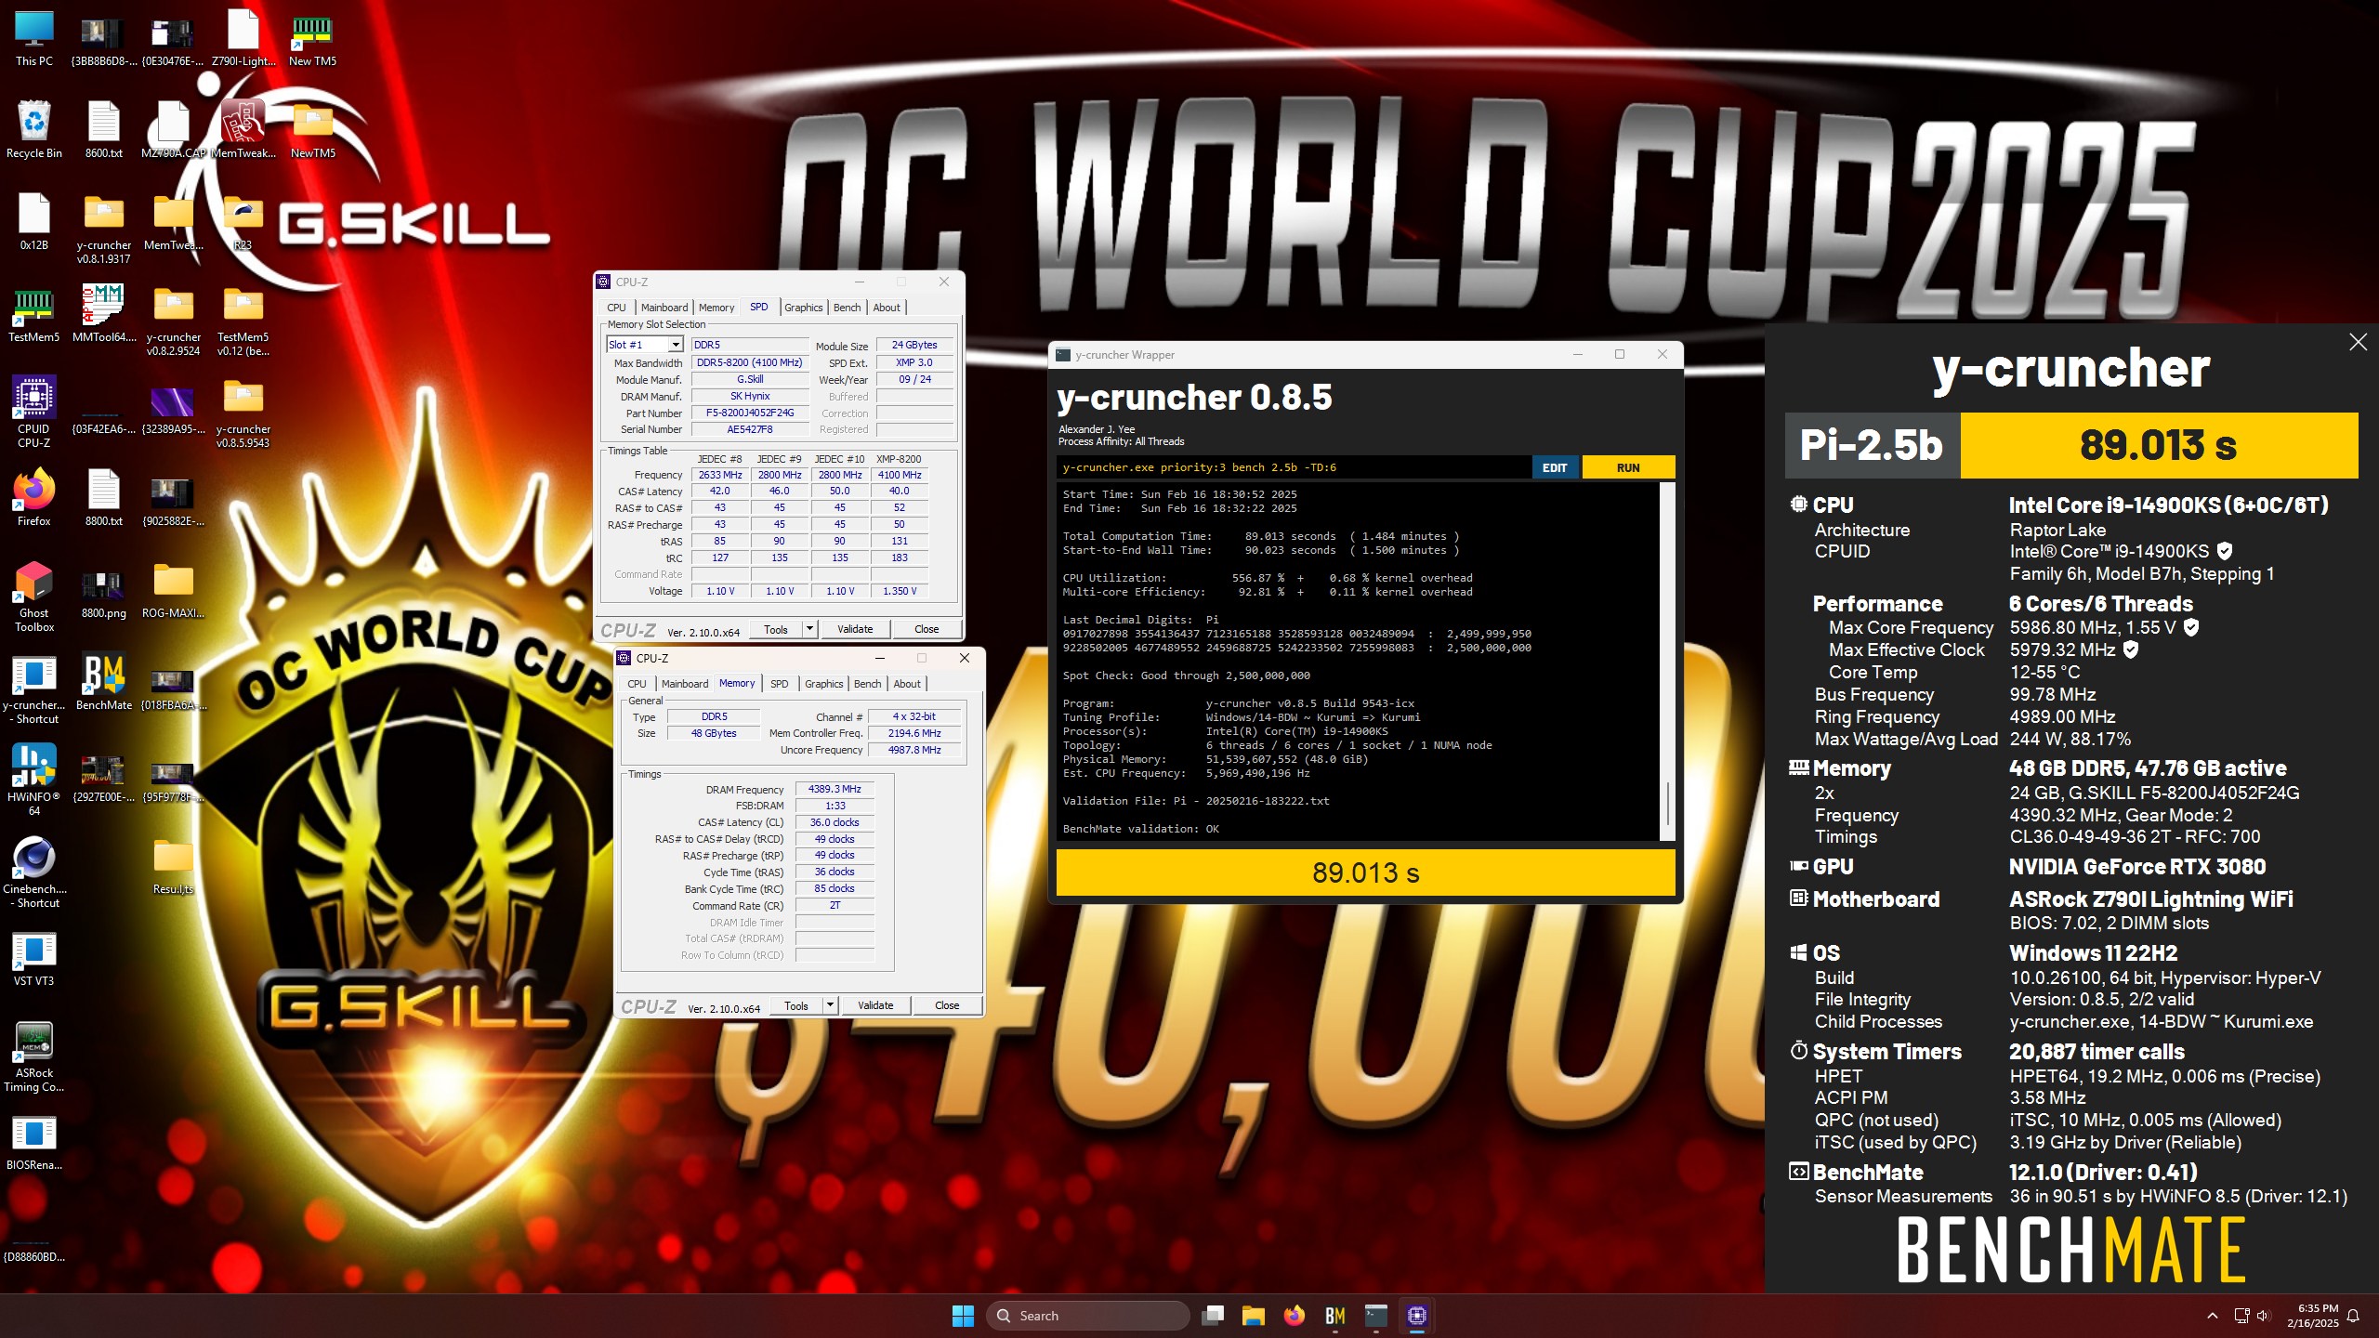Click the Uncore Frequency 4987.8 MHz value
The image size is (2379, 1338).
(x=914, y=750)
